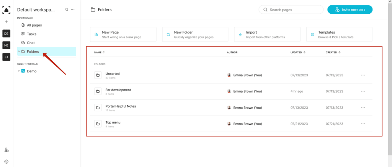Create a New Page card

(123, 34)
